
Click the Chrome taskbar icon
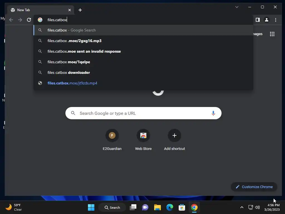[194, 207]
